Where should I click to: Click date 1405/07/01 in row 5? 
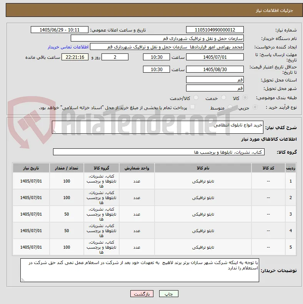[31, 247]
